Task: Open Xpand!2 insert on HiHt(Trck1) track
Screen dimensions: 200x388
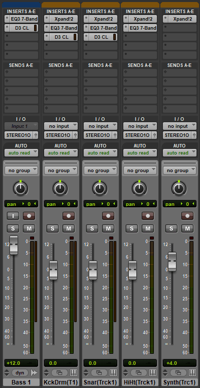Action: 143,19
